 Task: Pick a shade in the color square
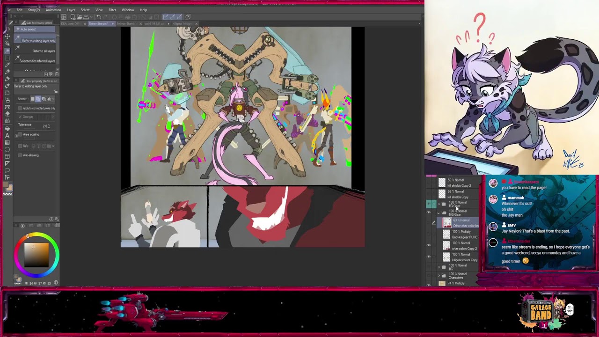pyautogui.click(x=37, y=255)
